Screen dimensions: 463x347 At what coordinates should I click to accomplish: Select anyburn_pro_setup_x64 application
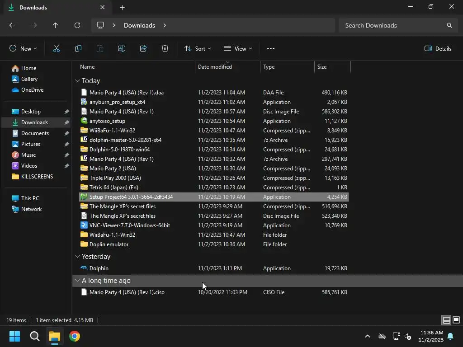pyautogui.click(x=214, y=102)
